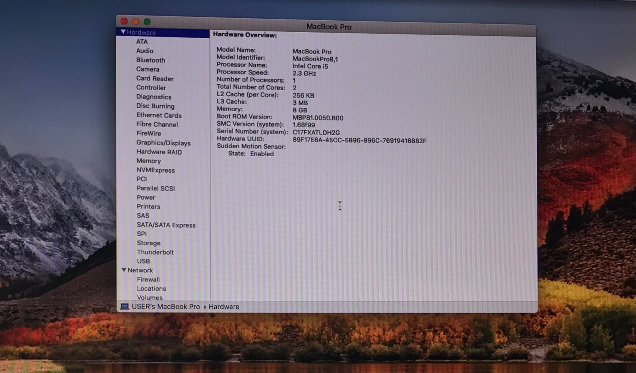Viewport: 636px width, 373px height.
Task: Open the USB entry
Action: (x=143, y=261)
